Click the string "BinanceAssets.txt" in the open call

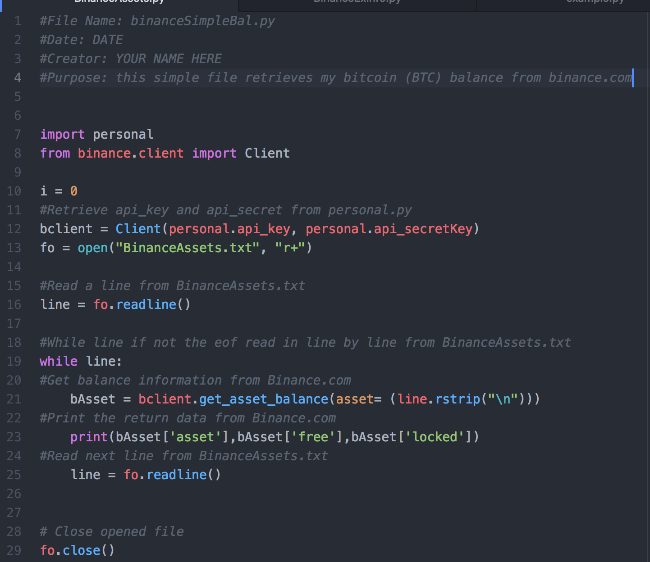click(188, 248)
